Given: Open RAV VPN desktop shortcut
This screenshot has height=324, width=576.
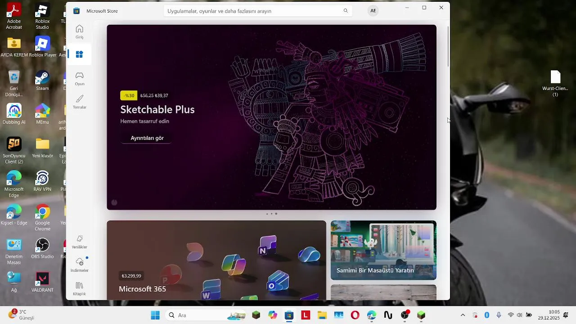Looking at the screenshot, I should pyautogui.click(x=42, y=181).
